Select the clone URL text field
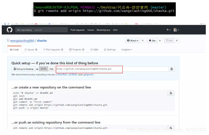209x135 pixels. click(x=112, y=69)
